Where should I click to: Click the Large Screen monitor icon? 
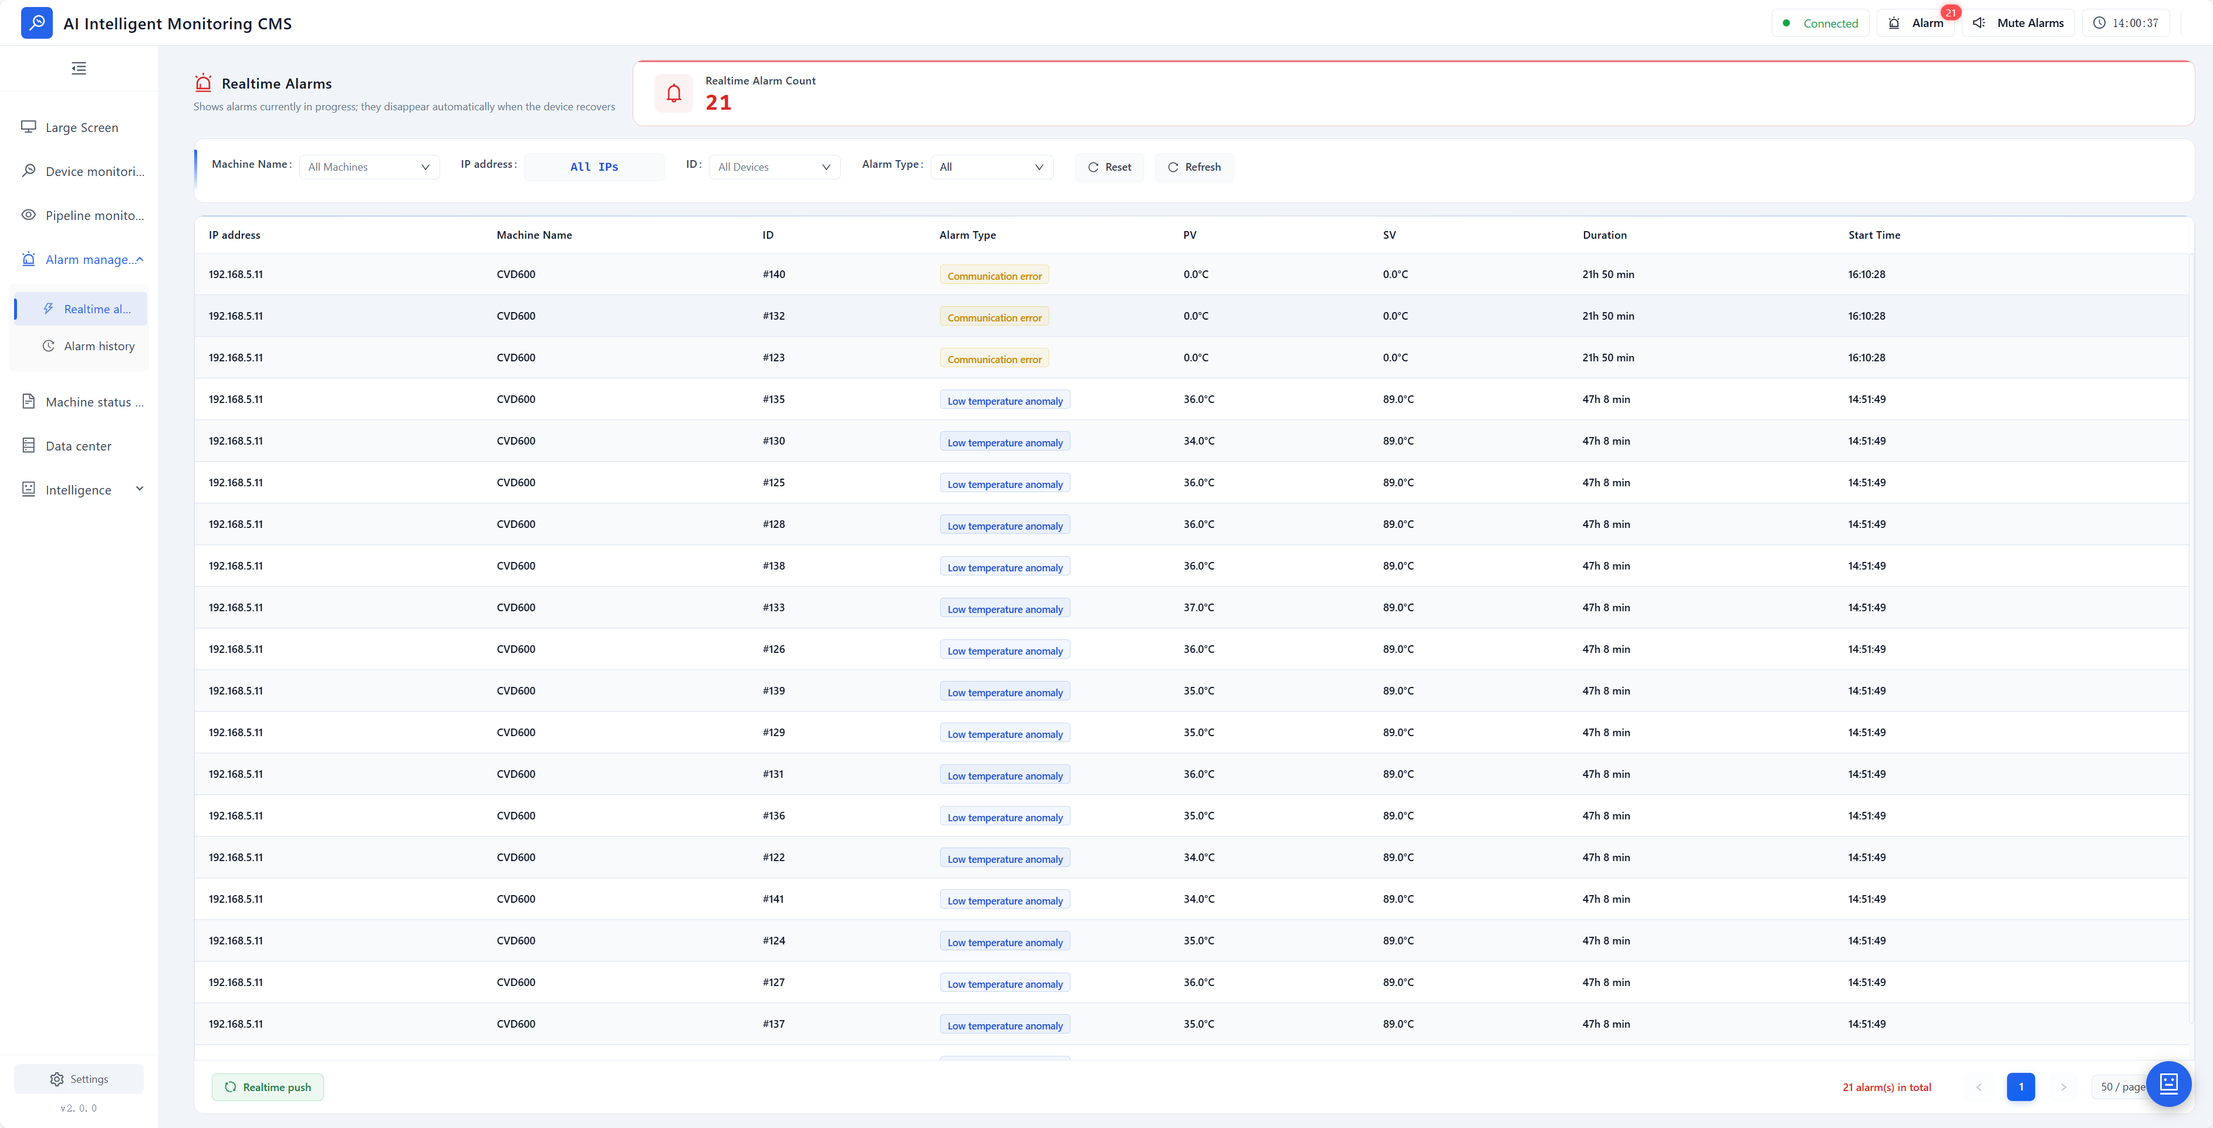(x=28, y=126)
